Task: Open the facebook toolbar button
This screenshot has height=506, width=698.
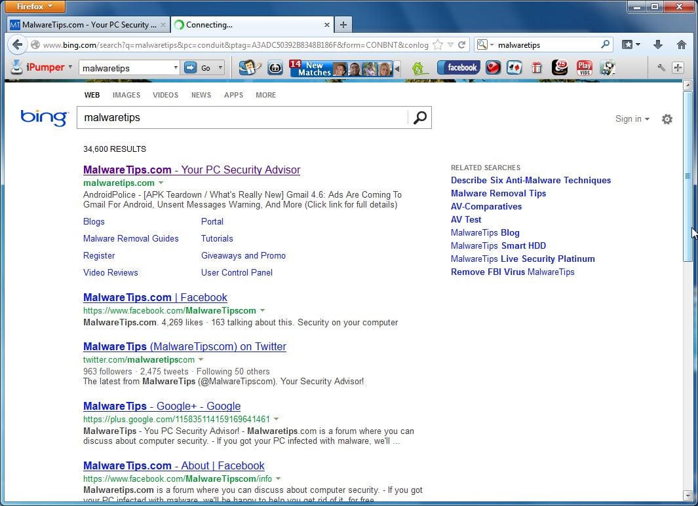Action: pos(459,67)
